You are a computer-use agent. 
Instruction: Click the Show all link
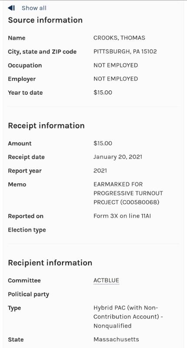pos(34,8)
